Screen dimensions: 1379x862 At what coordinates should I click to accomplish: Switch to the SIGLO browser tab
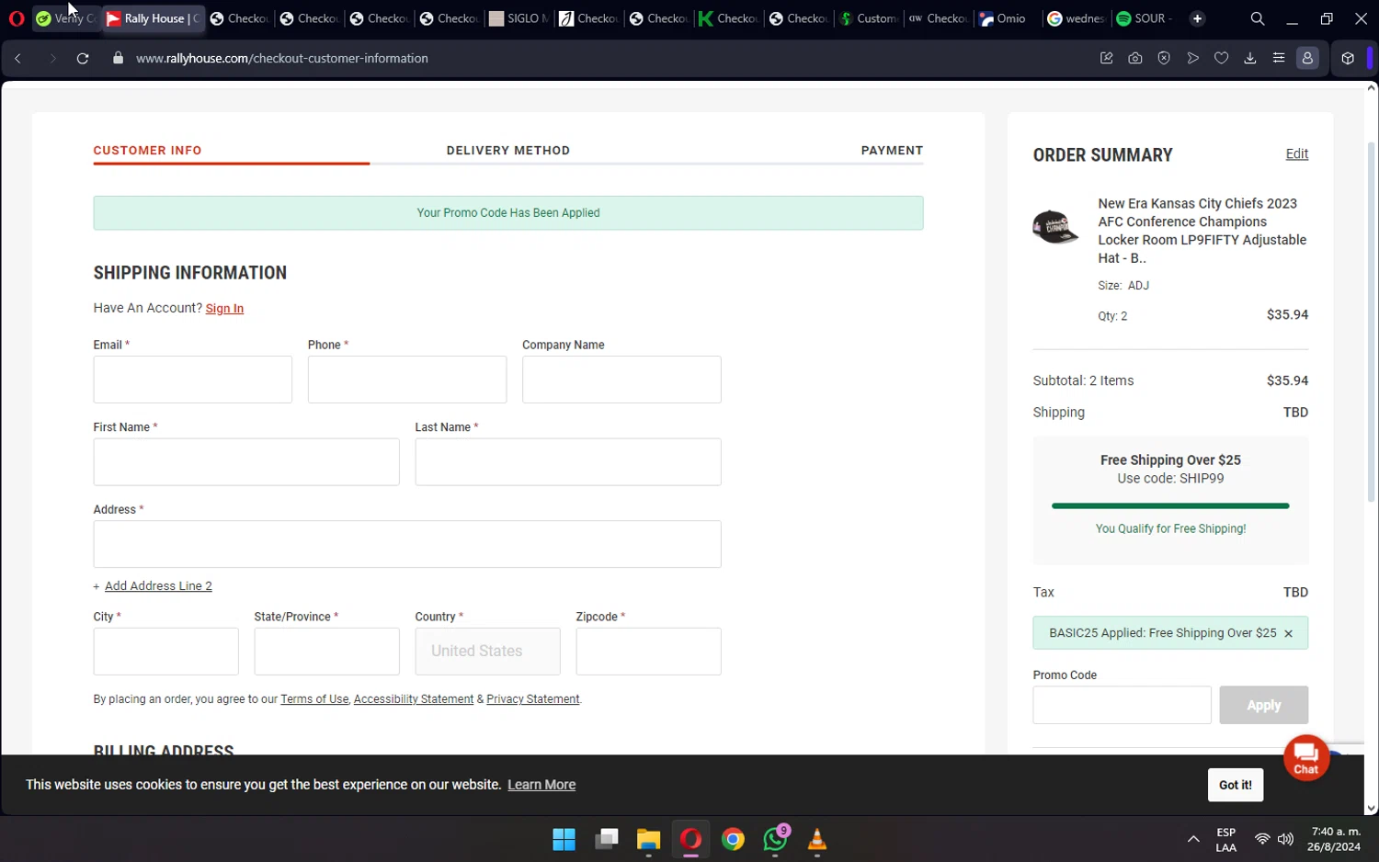click(519, 18)
